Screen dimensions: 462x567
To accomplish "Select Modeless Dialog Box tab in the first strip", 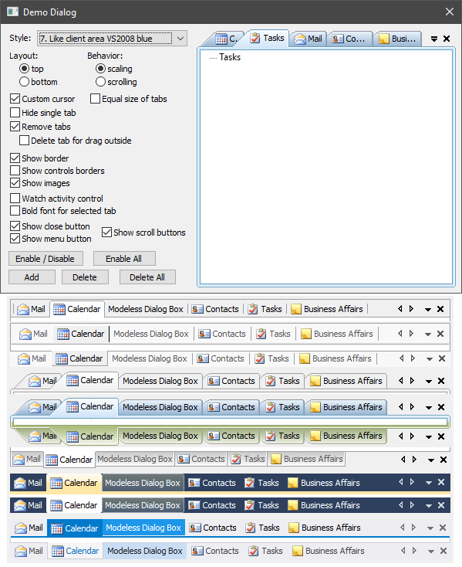I will 146,309.
